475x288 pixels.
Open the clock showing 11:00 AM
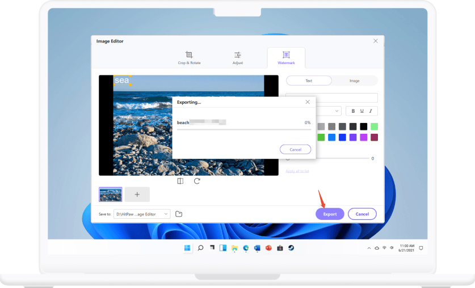[x=406, y=248]
